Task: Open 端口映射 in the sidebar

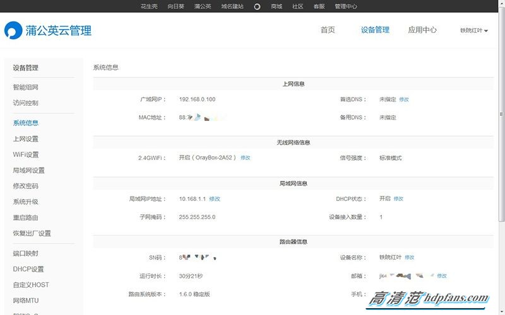Action: [25, 253]
